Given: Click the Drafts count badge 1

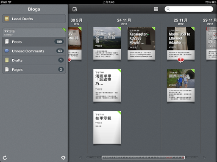Looking at the screenshot, I should tap(61, 60).
